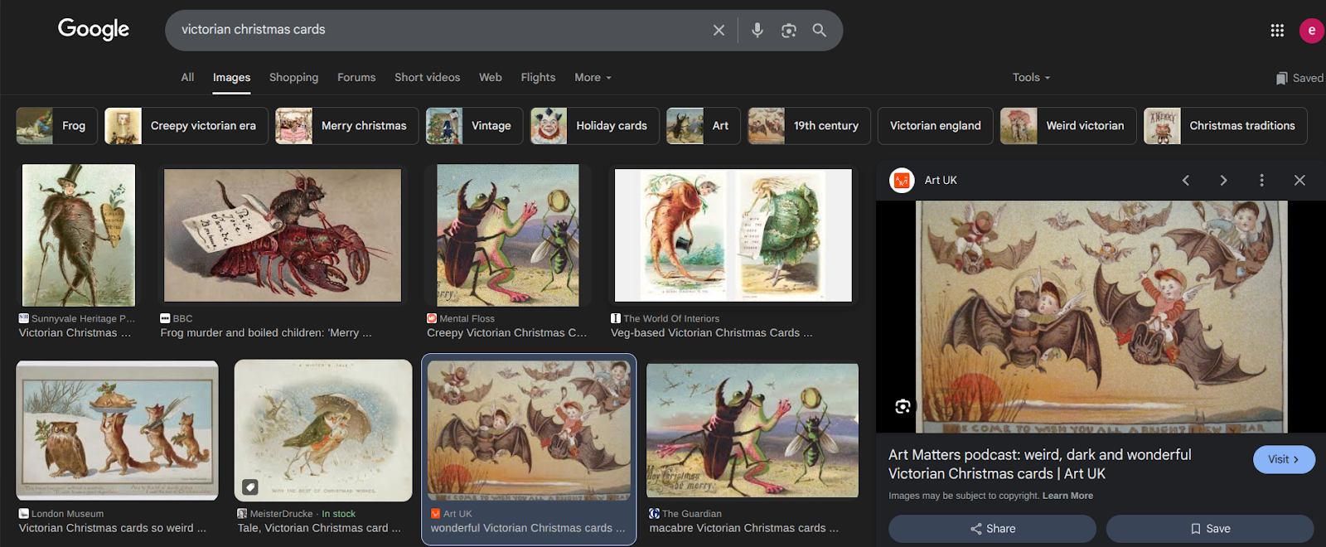Clear the search box with the X icon
This screenshot has width=1326, height=547.
tap(719, 30)
